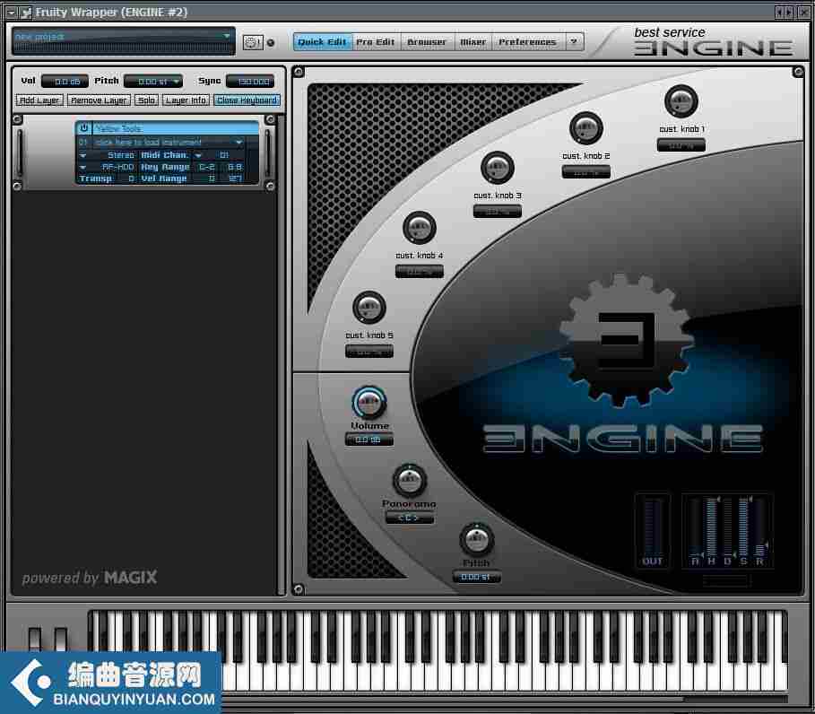Click the Panorama knob
Viewport: 815px width, 714px height.
(x=409, y=480)
